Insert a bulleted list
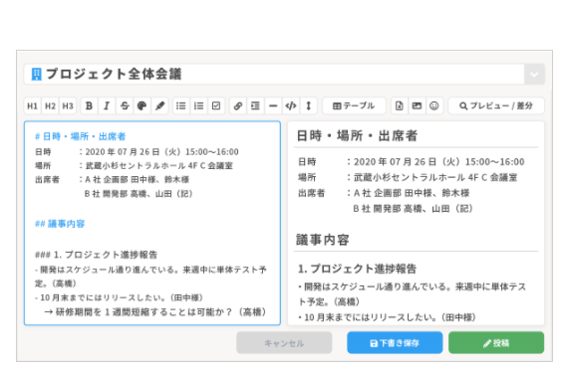The width and height of the screenshot is (572, 374). 181,106
